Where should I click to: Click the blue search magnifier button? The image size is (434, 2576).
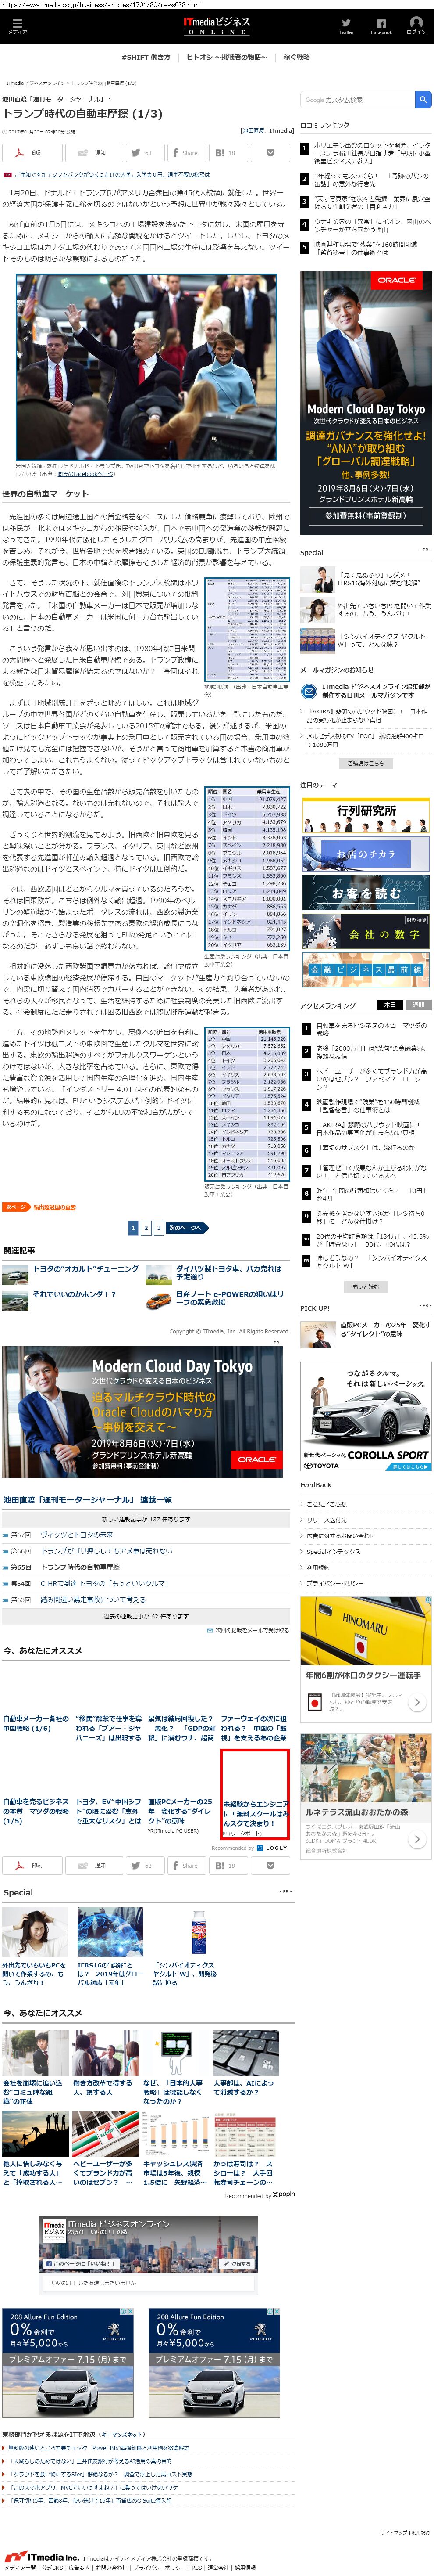[423, 100]
